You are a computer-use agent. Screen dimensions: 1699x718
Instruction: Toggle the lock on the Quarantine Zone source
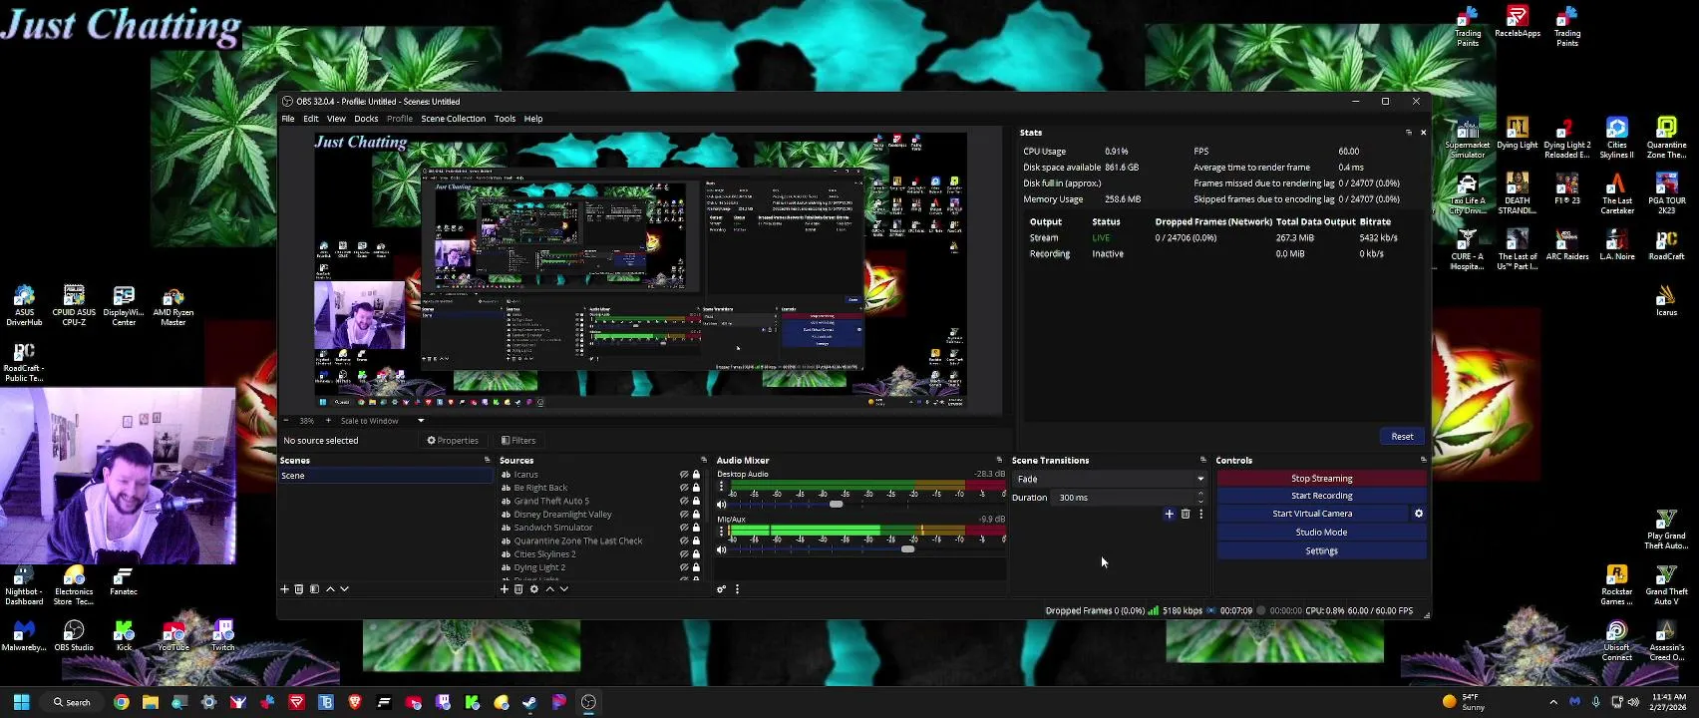click(x=696, y=540)
